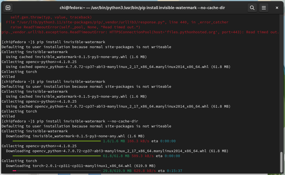The height and width of the screenshot is (175, 285).
Task: Click the ReadTimeoutError exception line
Action: 140,32
